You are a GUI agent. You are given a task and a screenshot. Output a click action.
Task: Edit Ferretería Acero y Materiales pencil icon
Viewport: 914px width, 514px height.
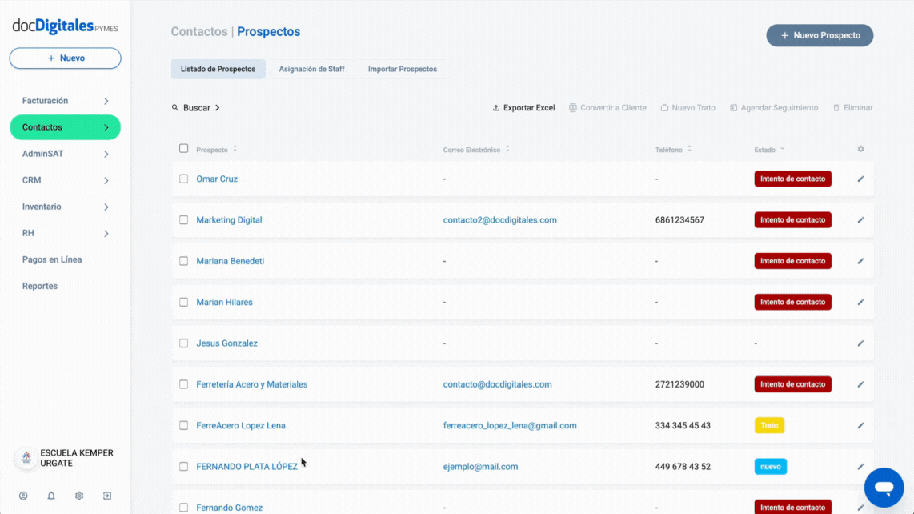[x=861, y=384]
